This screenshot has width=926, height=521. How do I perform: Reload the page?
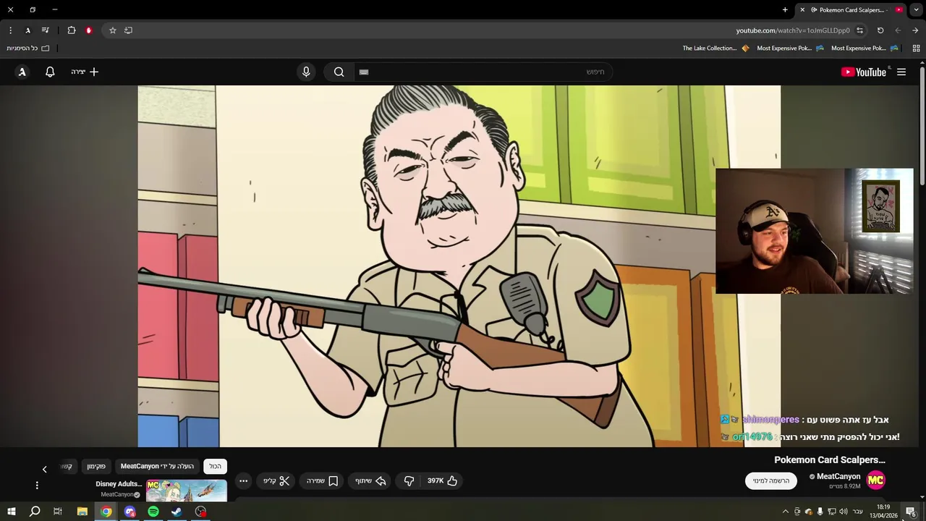(880, 30)
